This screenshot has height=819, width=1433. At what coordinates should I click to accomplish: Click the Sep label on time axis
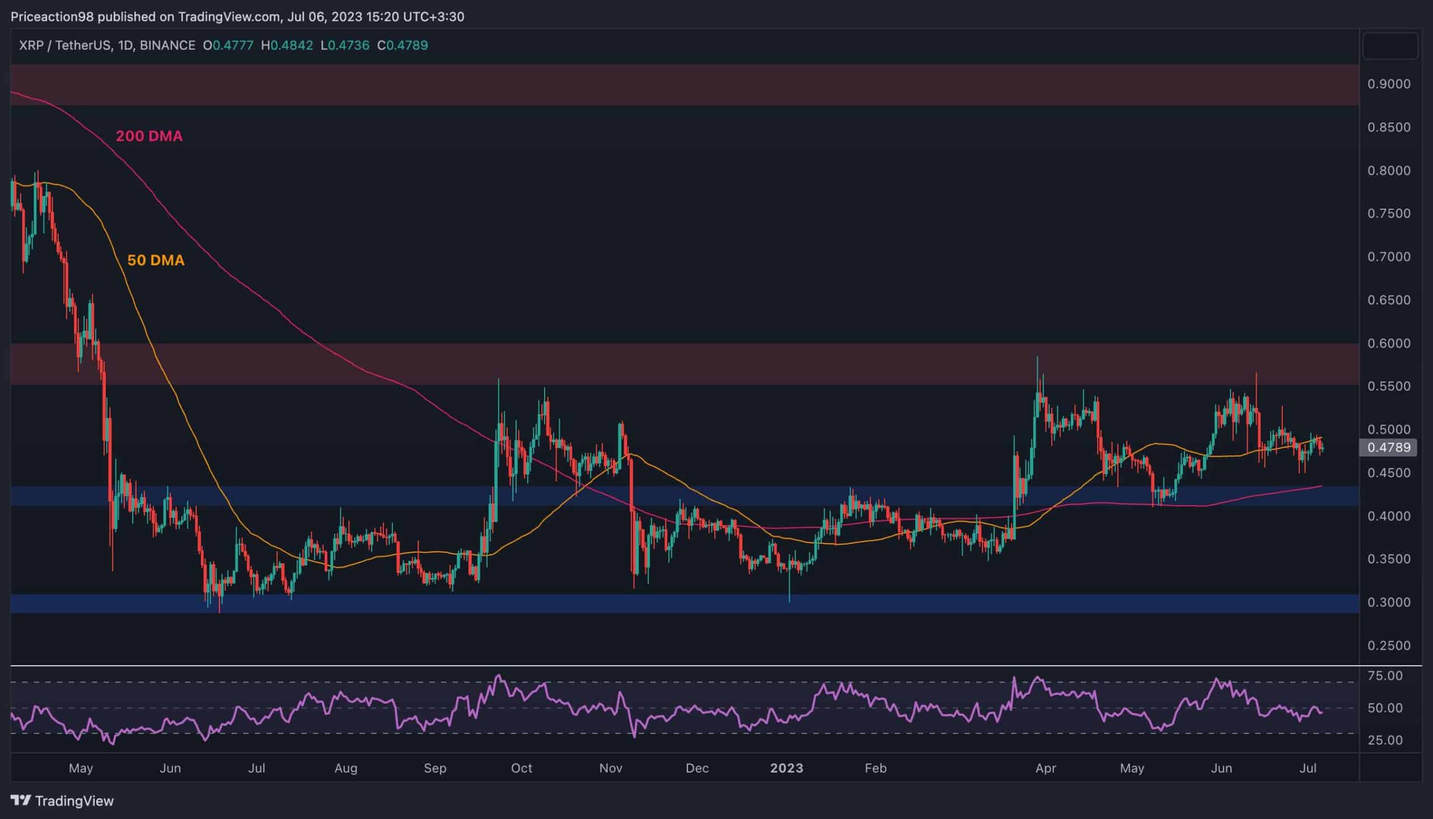pyautogui.click(x=435, y=769)
